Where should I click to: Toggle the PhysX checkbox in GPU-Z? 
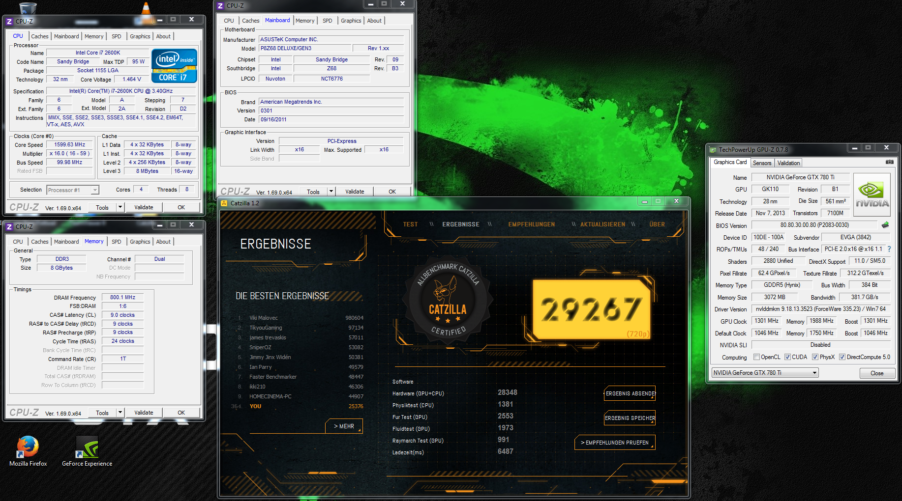815,357
